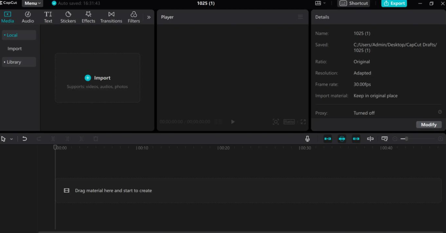This screenshot has height=233, width=446.
Task: Click the microphone record voiceover icon
Action: coord(307,138)
